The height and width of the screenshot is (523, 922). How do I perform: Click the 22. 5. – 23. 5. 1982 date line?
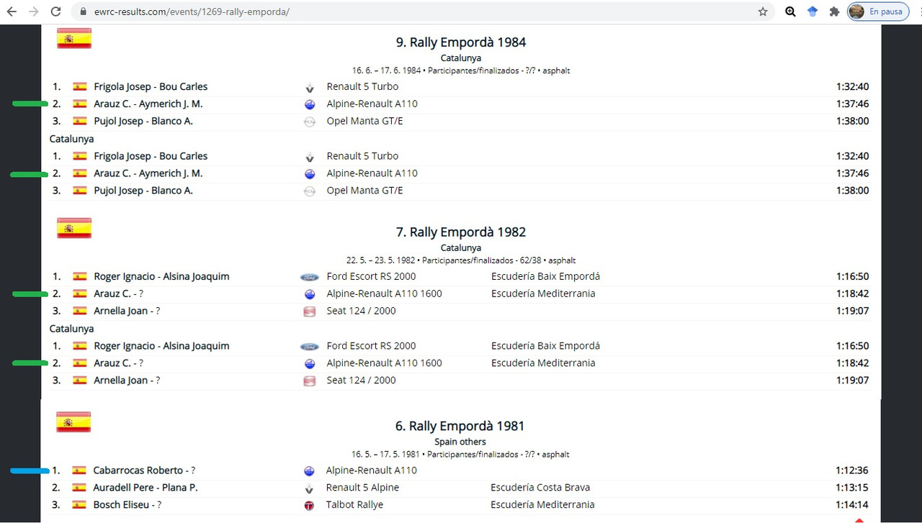click(x=461, y=260)
